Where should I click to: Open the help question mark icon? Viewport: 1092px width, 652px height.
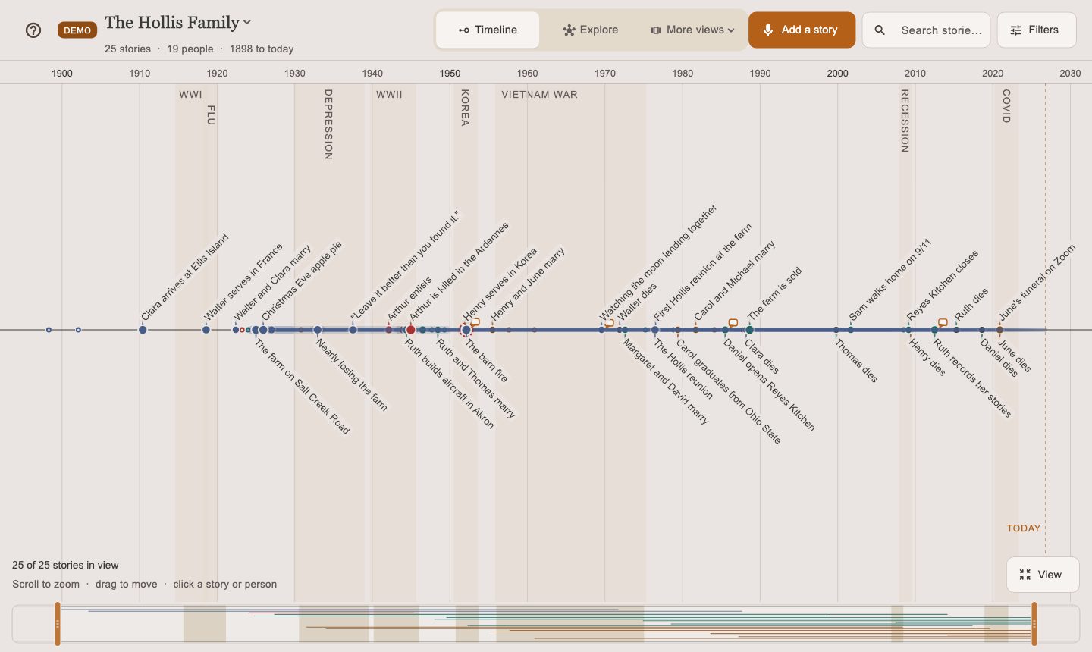point(33,30)
